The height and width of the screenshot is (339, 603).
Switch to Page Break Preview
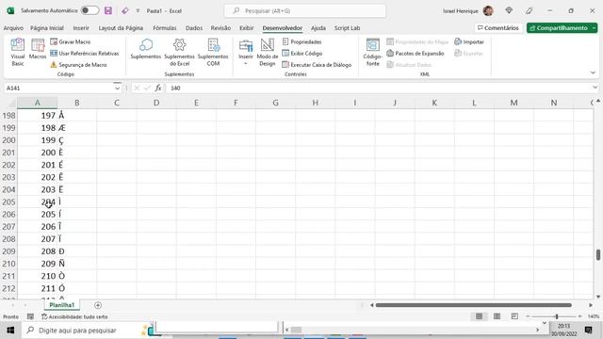click(x=514, y=316)
